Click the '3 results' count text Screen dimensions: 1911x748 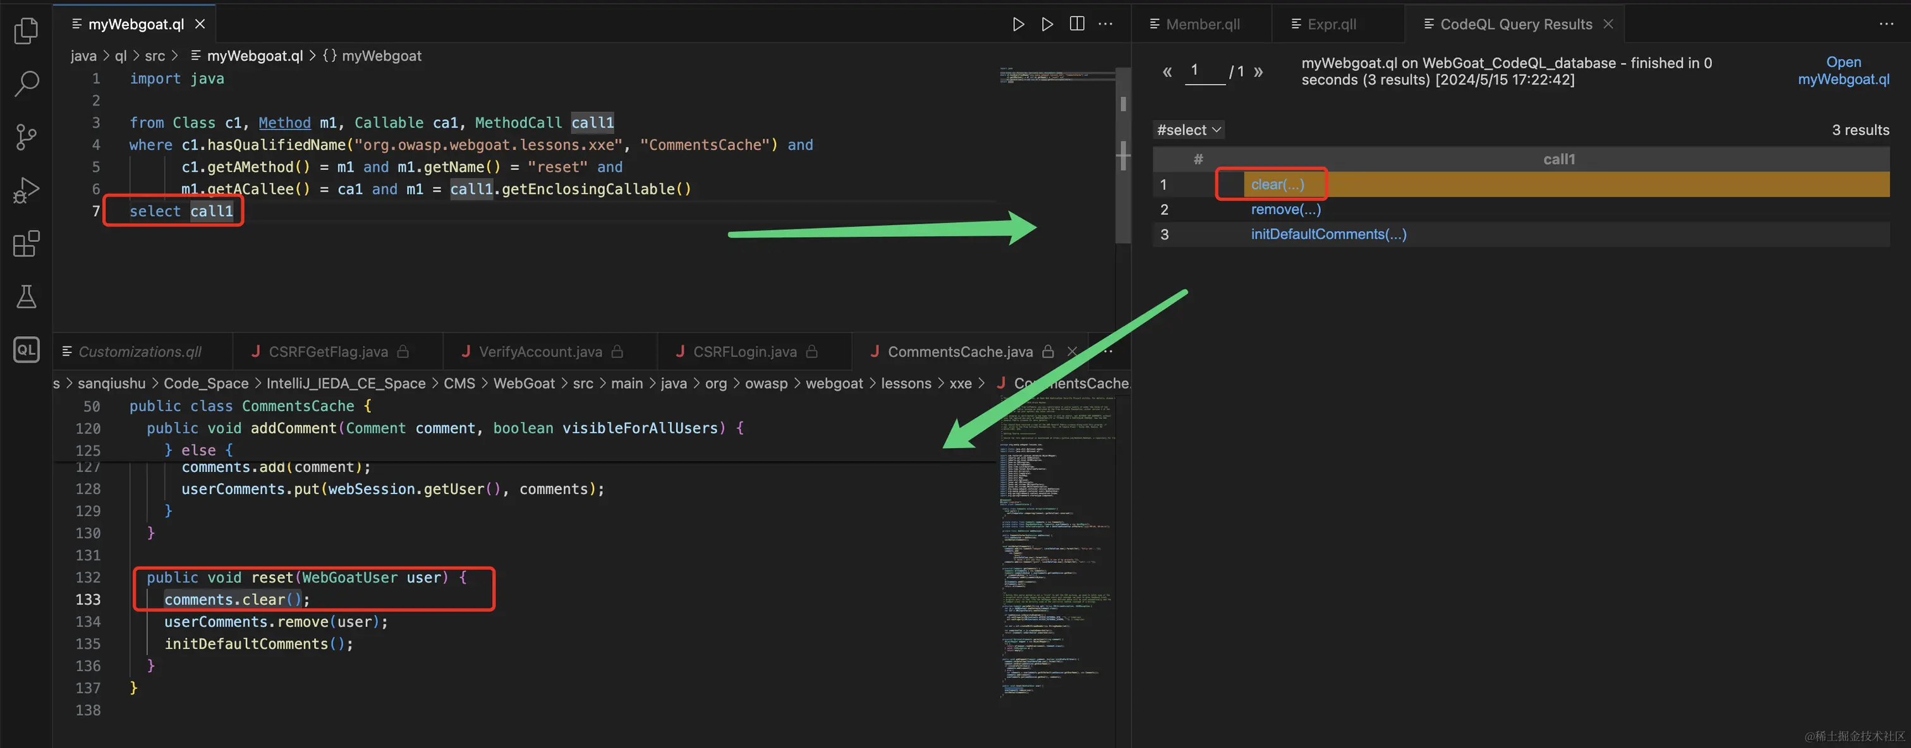tap(1860, 130)
